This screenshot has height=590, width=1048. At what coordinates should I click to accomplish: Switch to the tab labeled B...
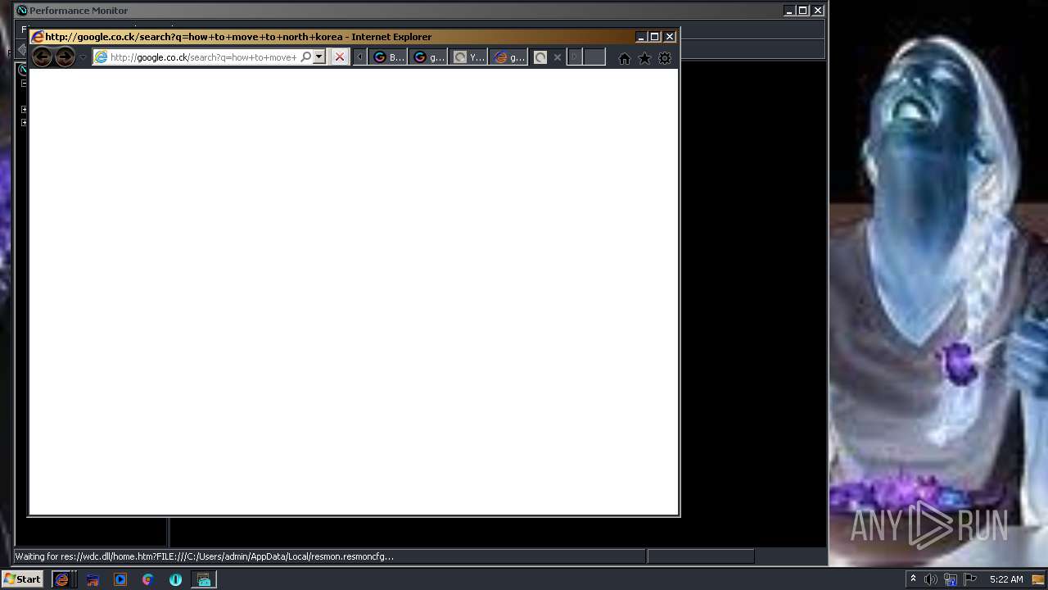(x=388, y=57)
